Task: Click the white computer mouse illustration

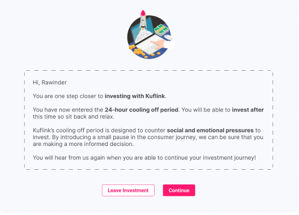Action: [x=168, y=37]
